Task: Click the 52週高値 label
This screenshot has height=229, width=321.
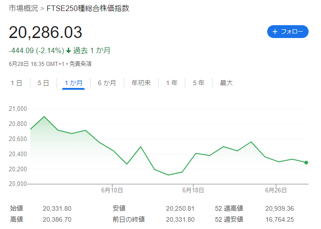Action: 229,208
